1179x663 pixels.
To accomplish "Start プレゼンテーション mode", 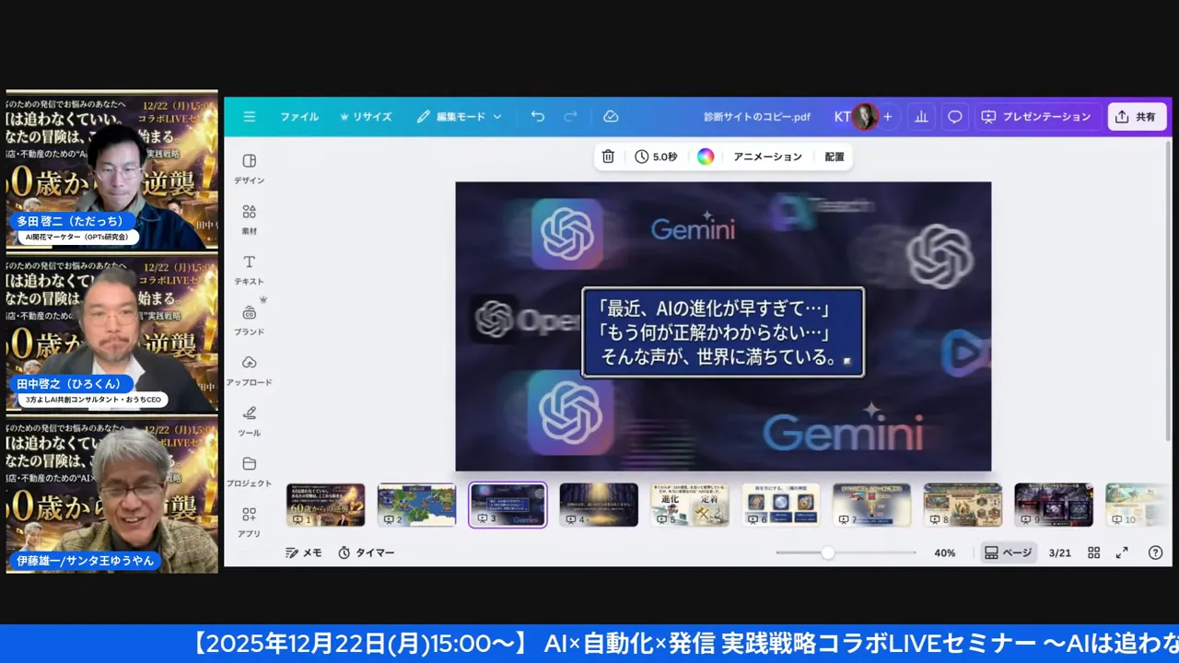I will pos(1036,116).
